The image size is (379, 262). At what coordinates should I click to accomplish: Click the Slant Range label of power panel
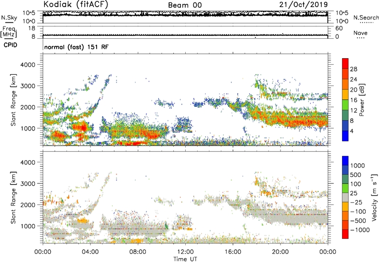point(13,100)
